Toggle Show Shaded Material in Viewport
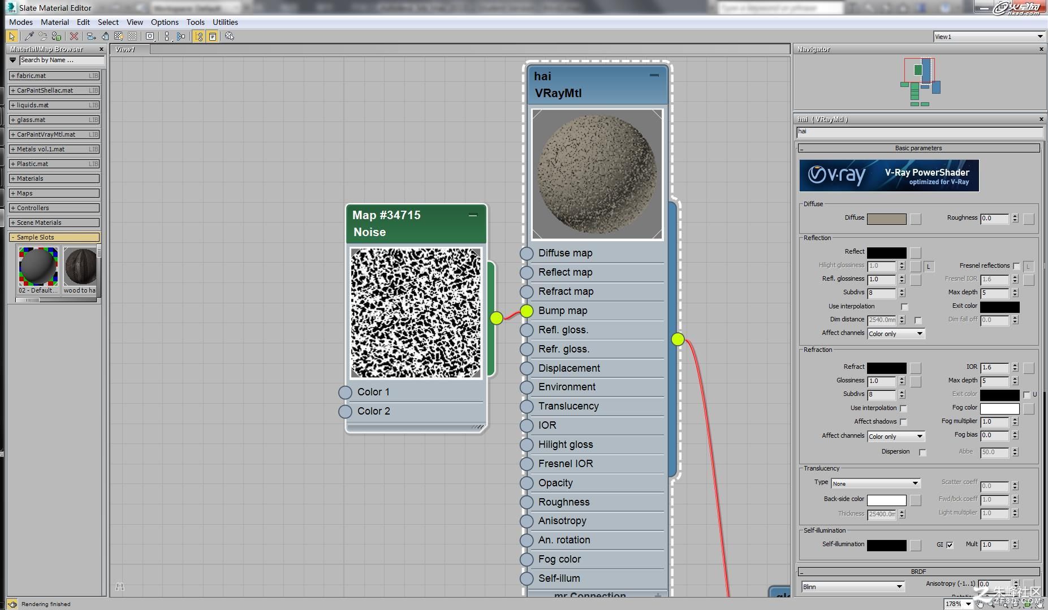Image resolution: width=1048 pixels, height=610 pixels. [x=119, y=36]
